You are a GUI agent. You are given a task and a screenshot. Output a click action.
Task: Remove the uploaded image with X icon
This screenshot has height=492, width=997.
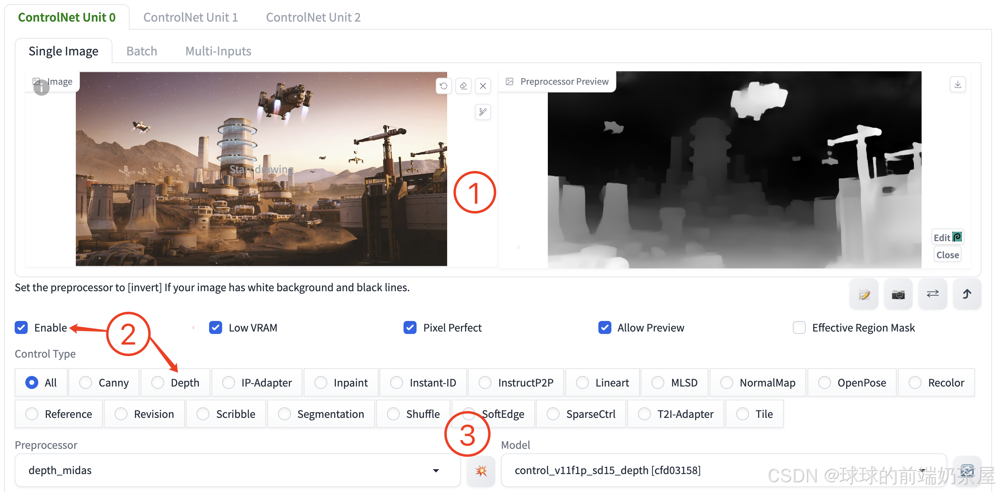tap(483, 86)
